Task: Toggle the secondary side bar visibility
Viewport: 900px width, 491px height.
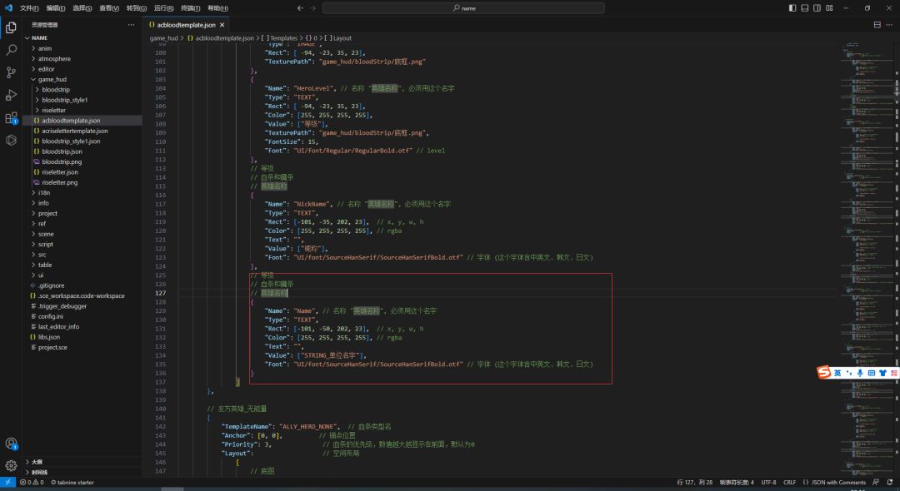Action: (817, 7)
